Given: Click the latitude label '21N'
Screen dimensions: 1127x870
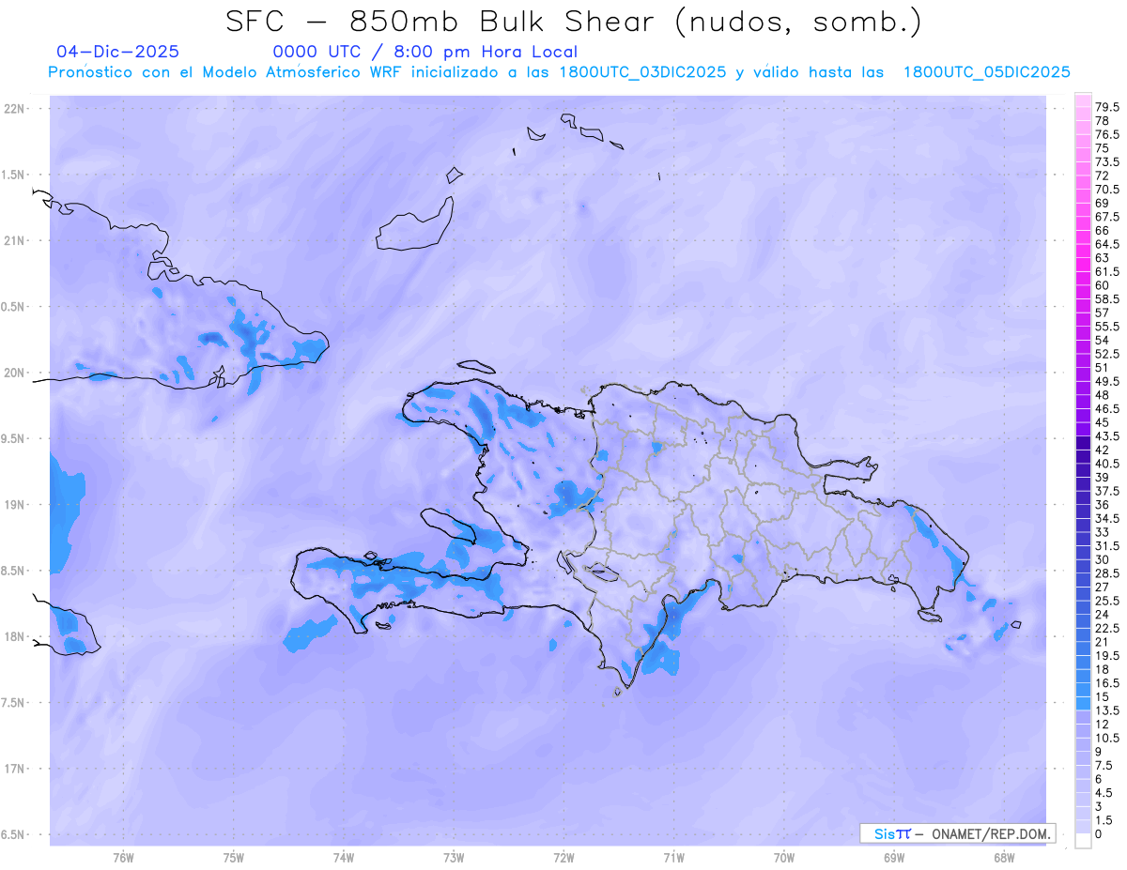Looking at the screenshot, I should pos(15,241).
